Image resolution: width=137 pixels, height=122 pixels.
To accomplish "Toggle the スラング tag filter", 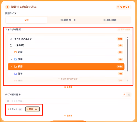I will (x=15, y=109).
